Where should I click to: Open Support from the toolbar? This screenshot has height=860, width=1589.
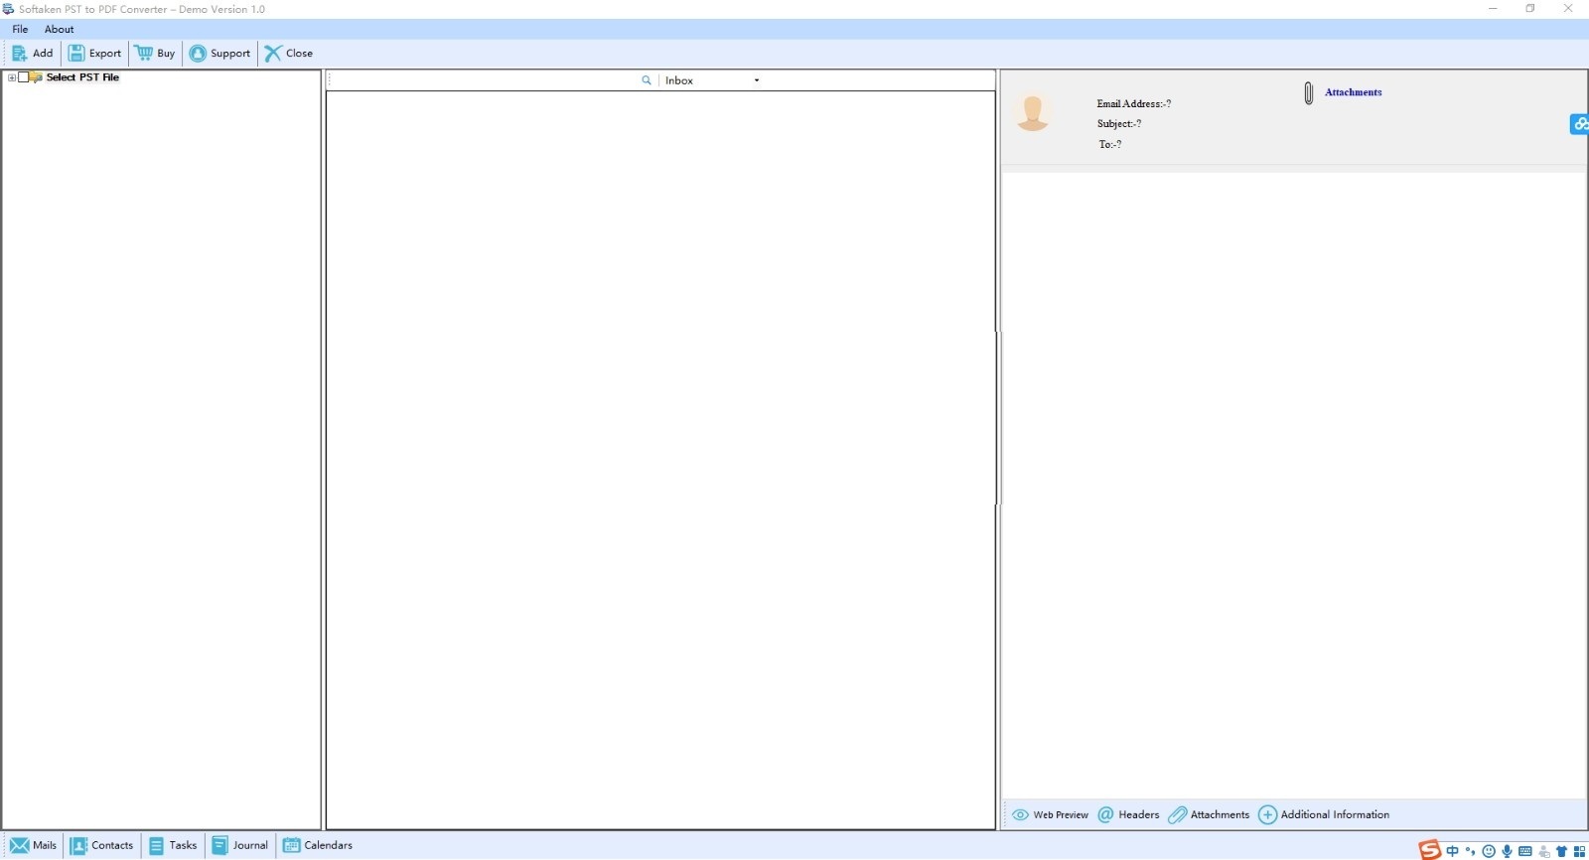tap(219, 54)
